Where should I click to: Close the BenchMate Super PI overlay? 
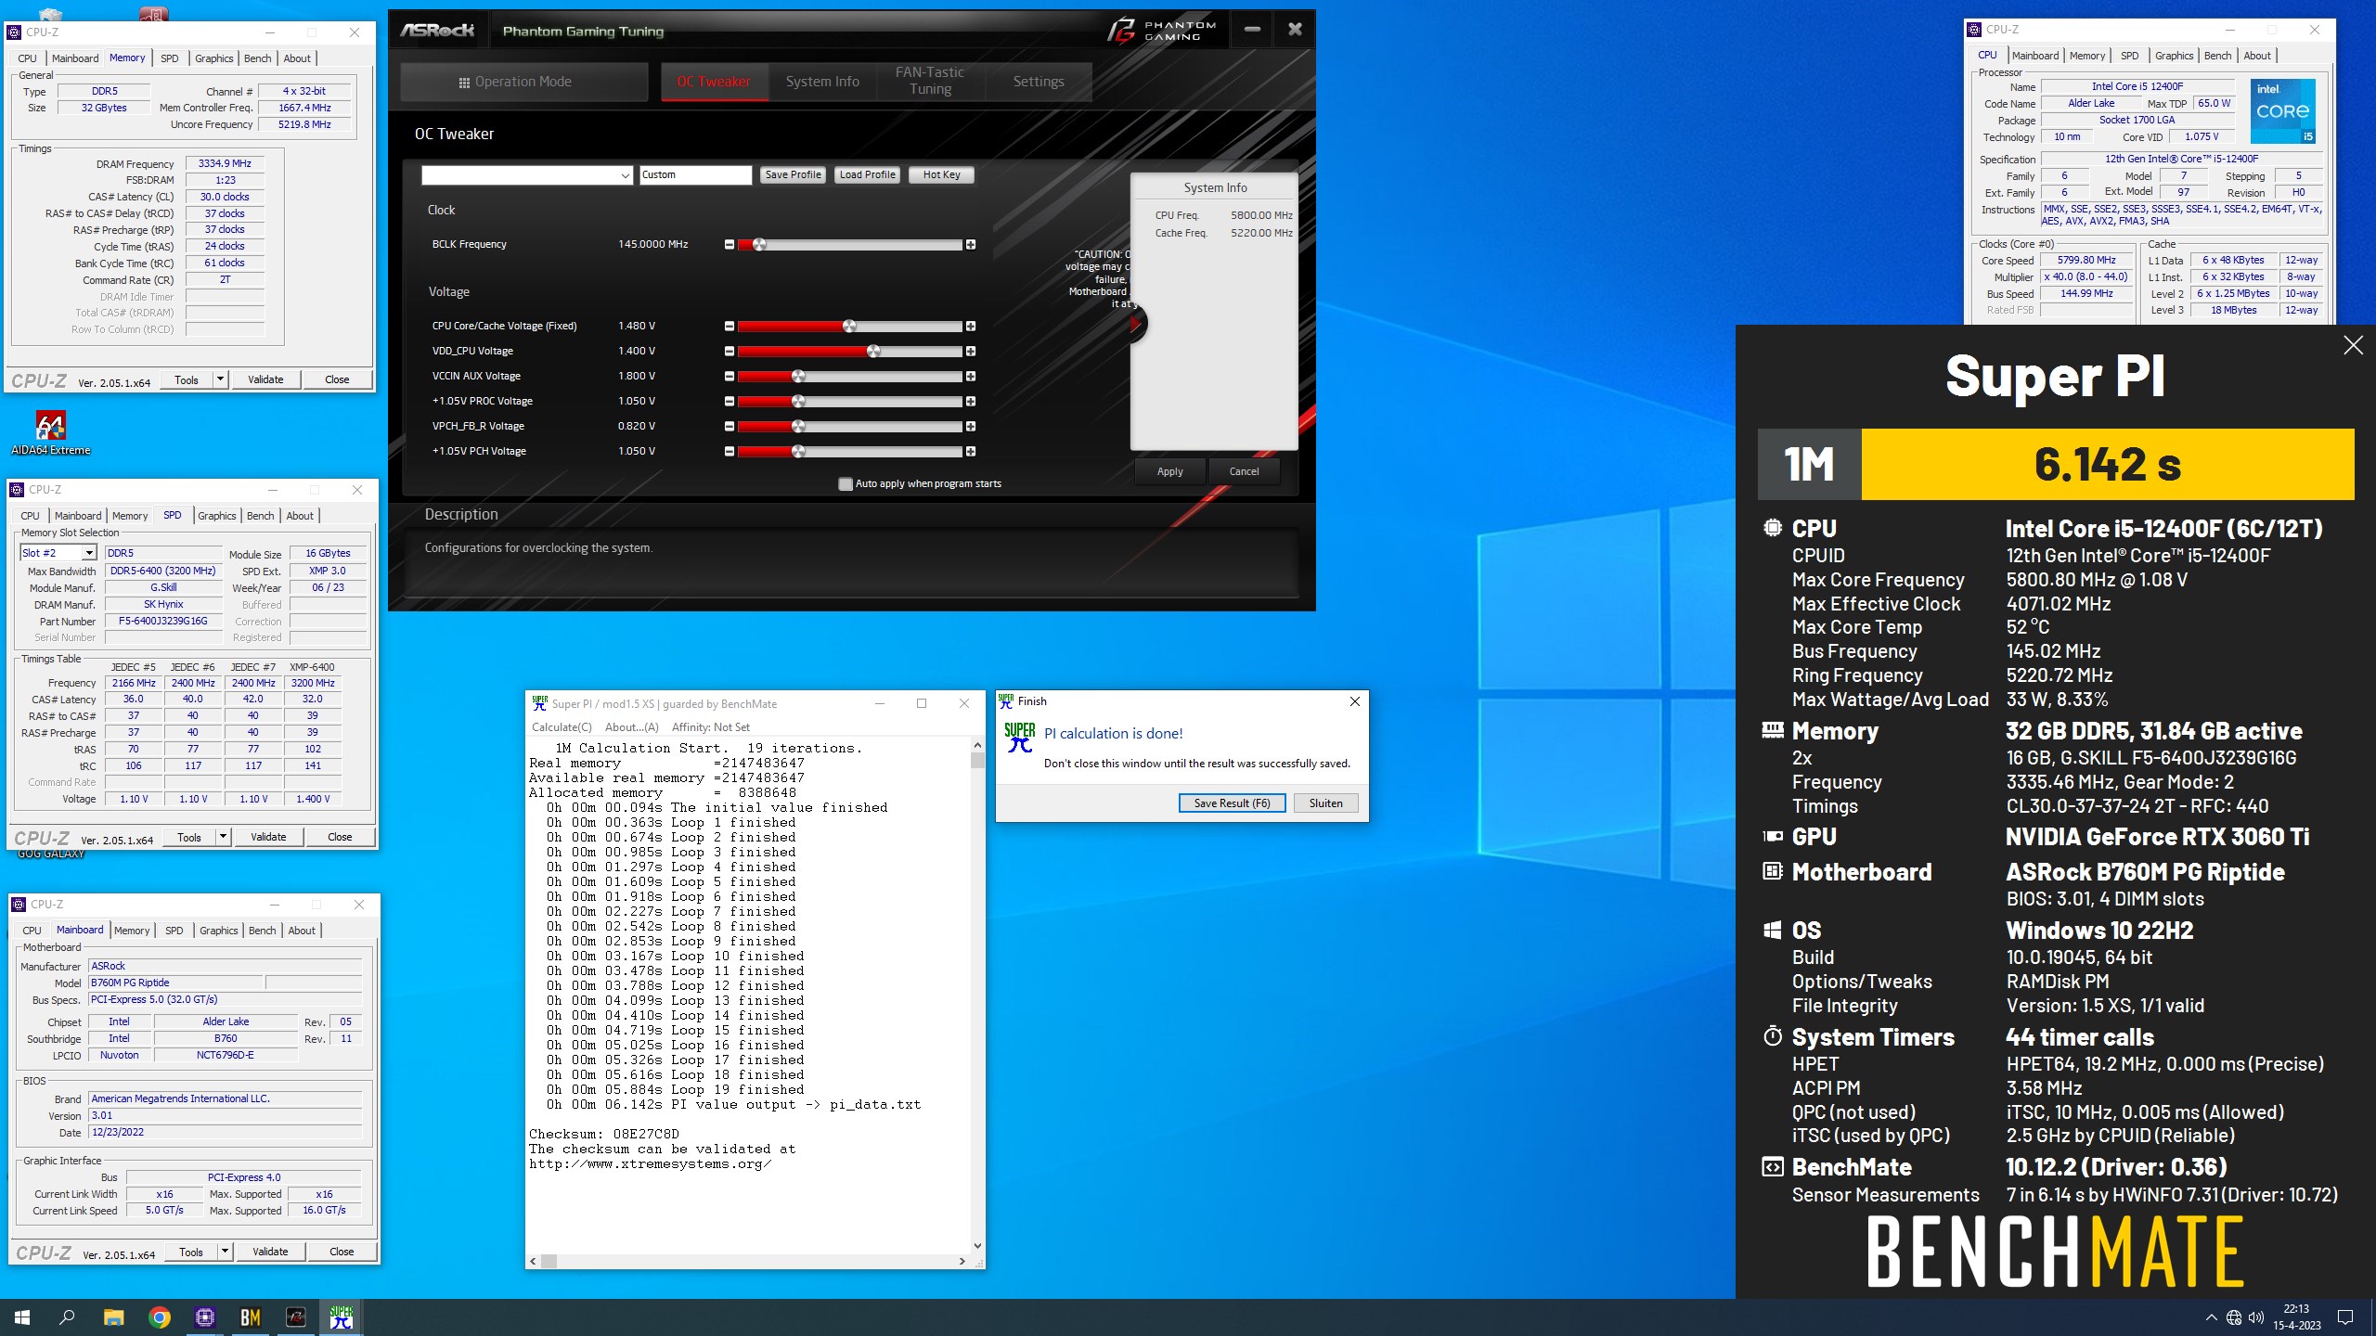tap(2353, 346)
